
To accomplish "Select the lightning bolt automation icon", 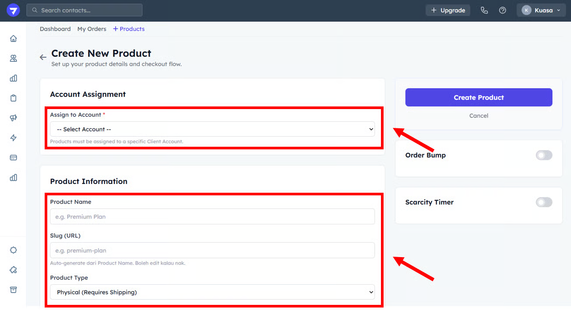I will click(x=13, y=138).
